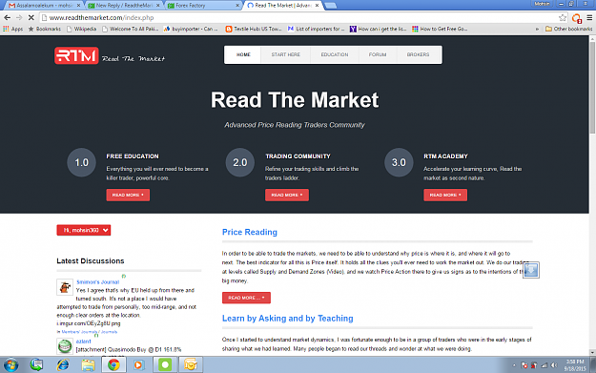Open the second taskbar icon next to Start
Image resolution: width=596 pixels, height=373 pixels.
click(x=37, y=365)
